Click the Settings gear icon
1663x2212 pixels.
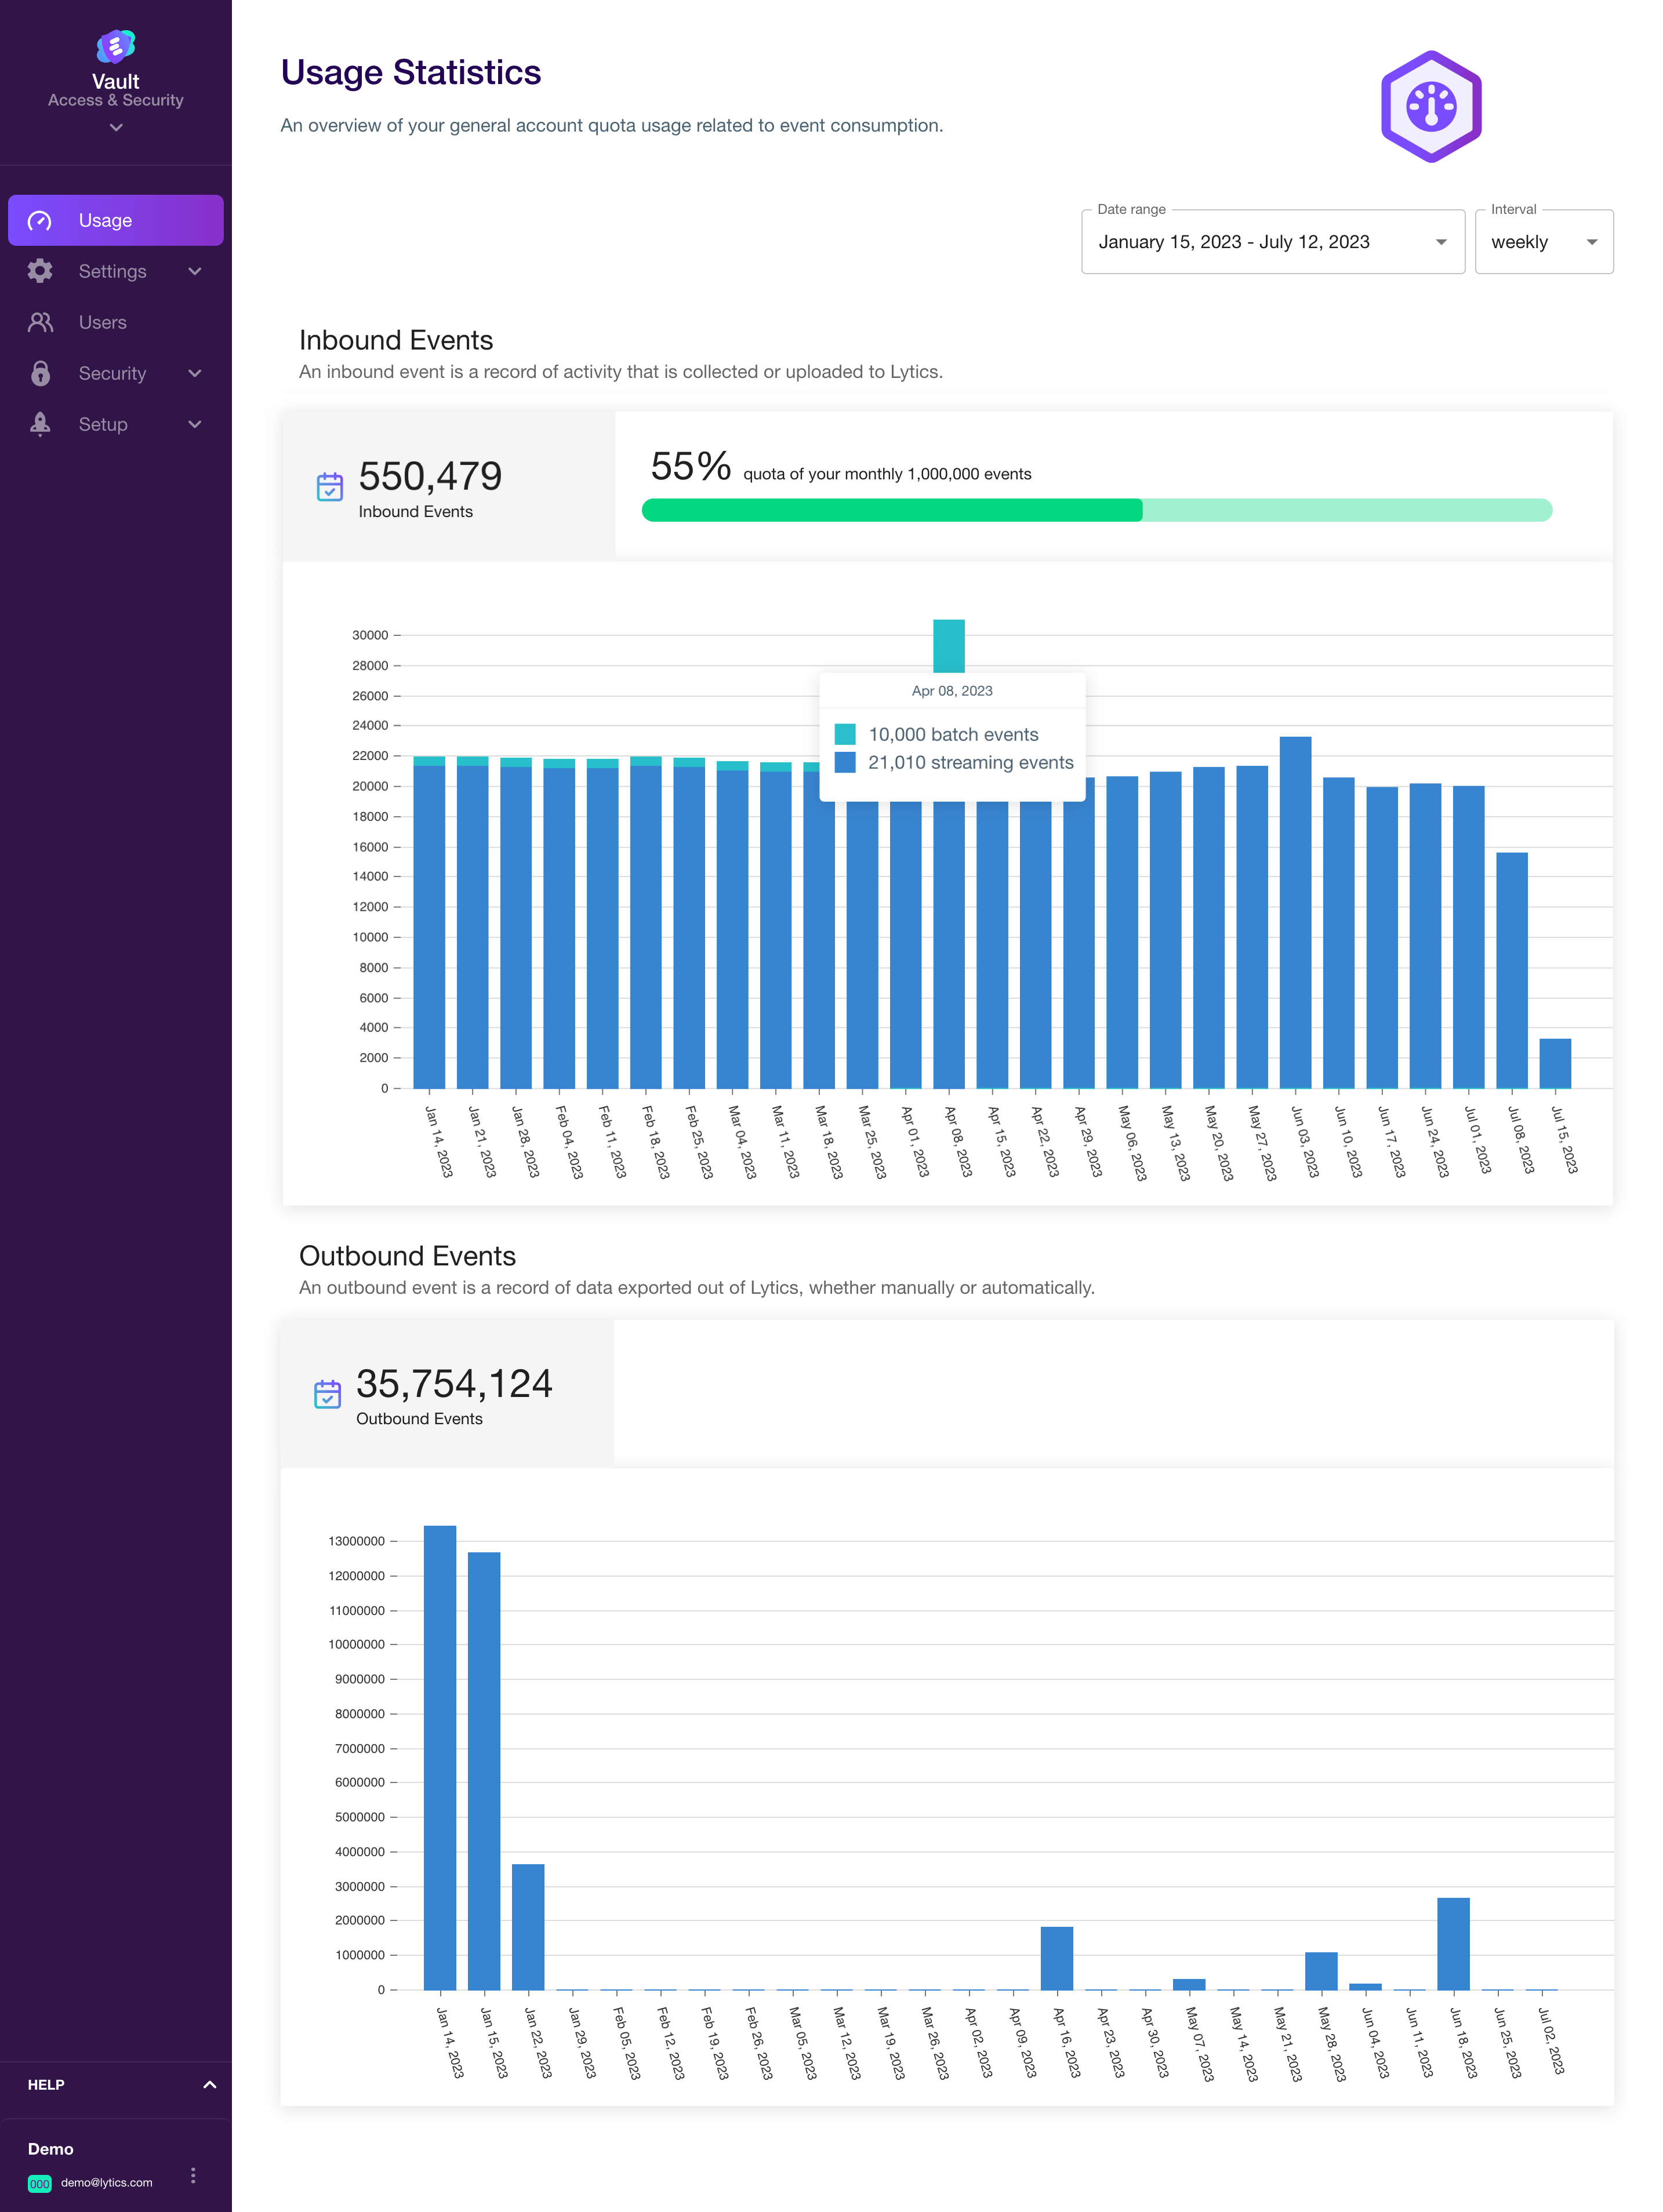(x=40, y=271)
